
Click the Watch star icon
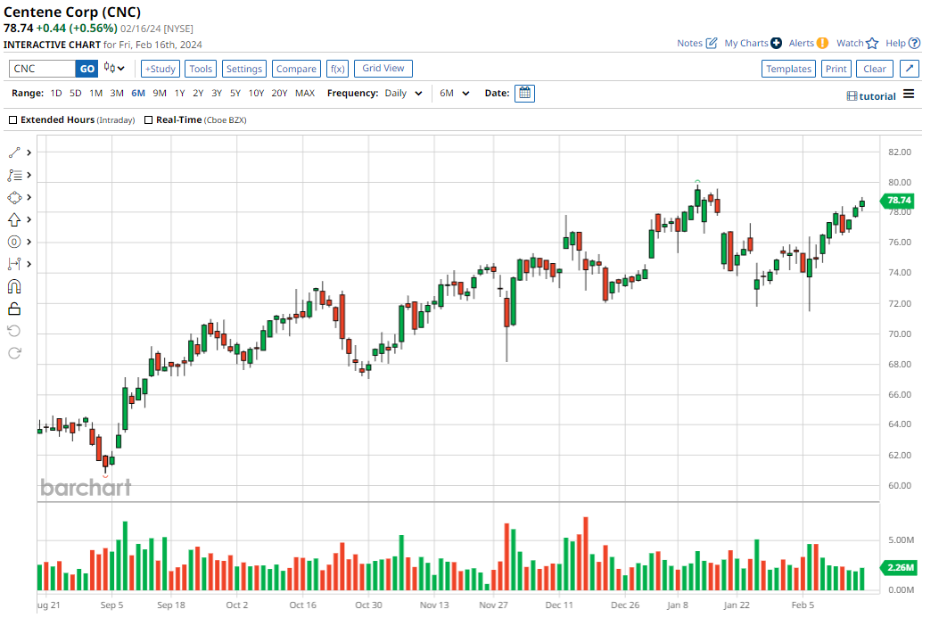[x=872, y=43]
